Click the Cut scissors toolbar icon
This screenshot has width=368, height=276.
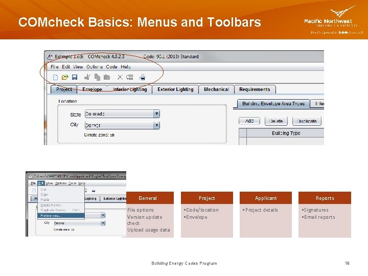87,77
